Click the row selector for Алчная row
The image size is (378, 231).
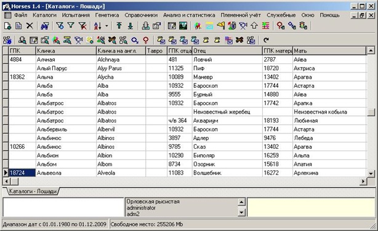(6, 60)
